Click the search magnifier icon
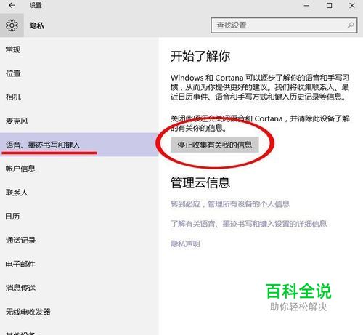 click(x=351, y=25)
